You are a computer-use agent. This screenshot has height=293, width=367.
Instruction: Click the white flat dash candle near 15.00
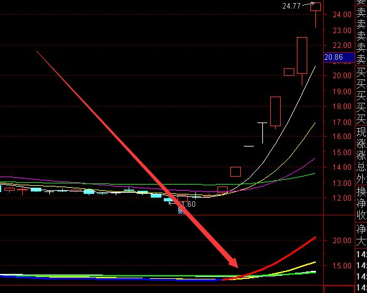(249, 146)
